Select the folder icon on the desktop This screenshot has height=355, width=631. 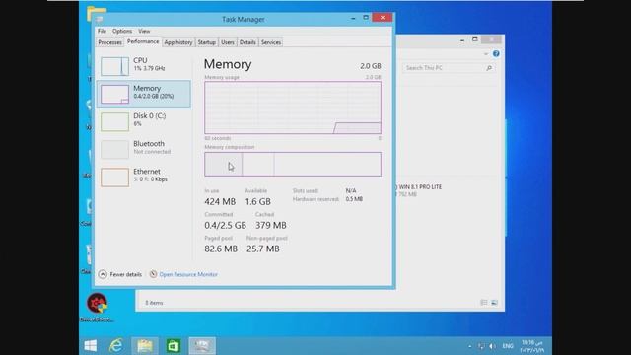[97, 12]
